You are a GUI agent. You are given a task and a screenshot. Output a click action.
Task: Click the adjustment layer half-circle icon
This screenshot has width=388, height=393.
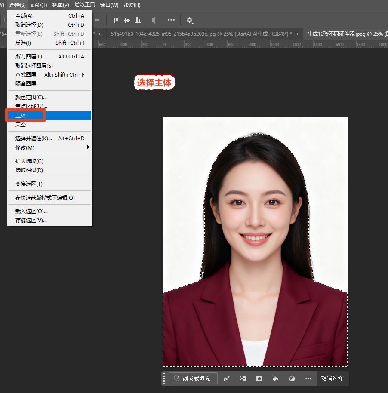pyautogui.click(x=292, y=378)
